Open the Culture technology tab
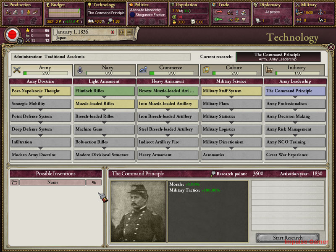The image size is (336, 252). [231, 70]
